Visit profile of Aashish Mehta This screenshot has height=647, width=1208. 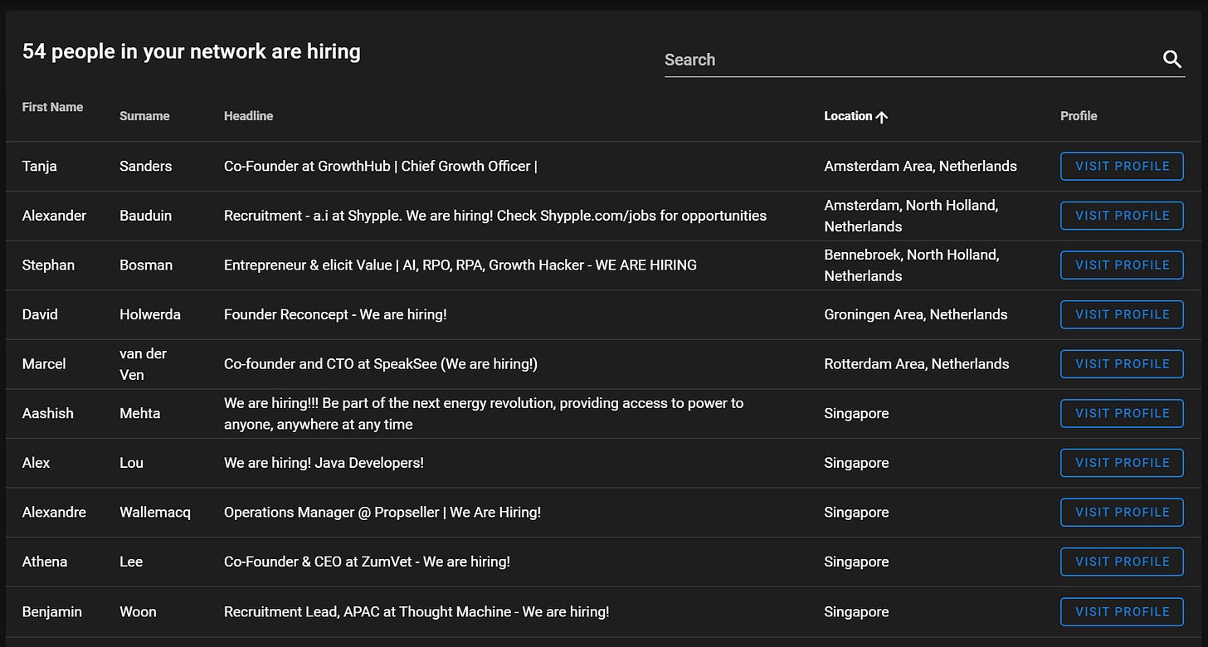[1122, 413]
